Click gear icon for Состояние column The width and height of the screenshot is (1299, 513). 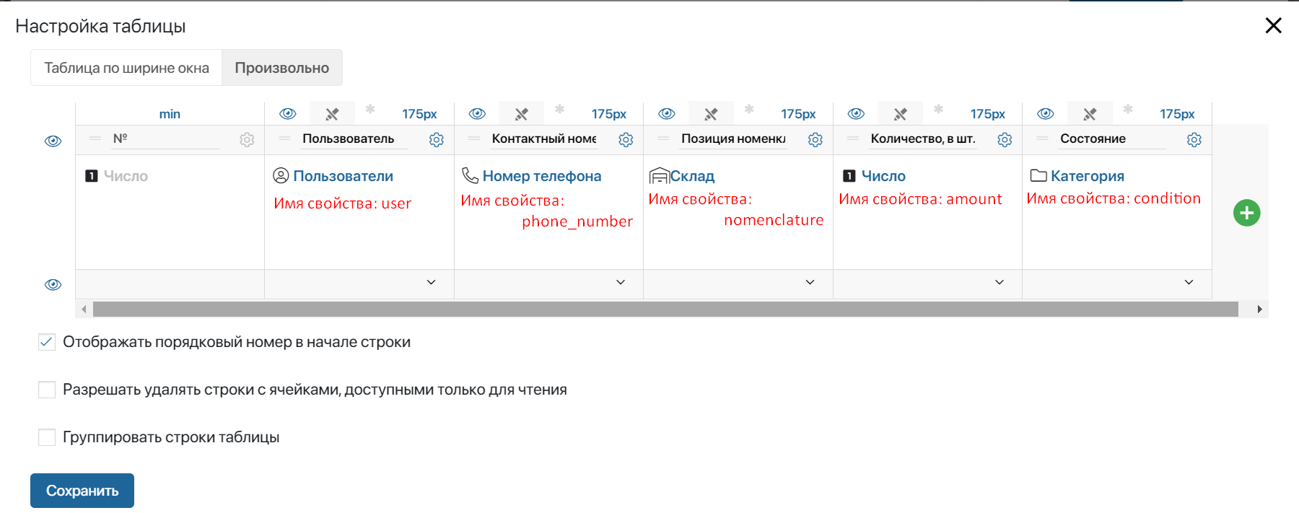tap(1194, 140)
